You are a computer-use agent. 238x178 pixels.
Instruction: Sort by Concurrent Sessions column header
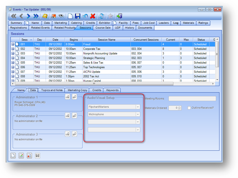(146, 40)
